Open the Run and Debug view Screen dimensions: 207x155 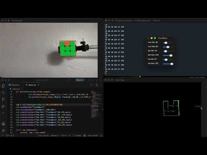tap(3, 106)
